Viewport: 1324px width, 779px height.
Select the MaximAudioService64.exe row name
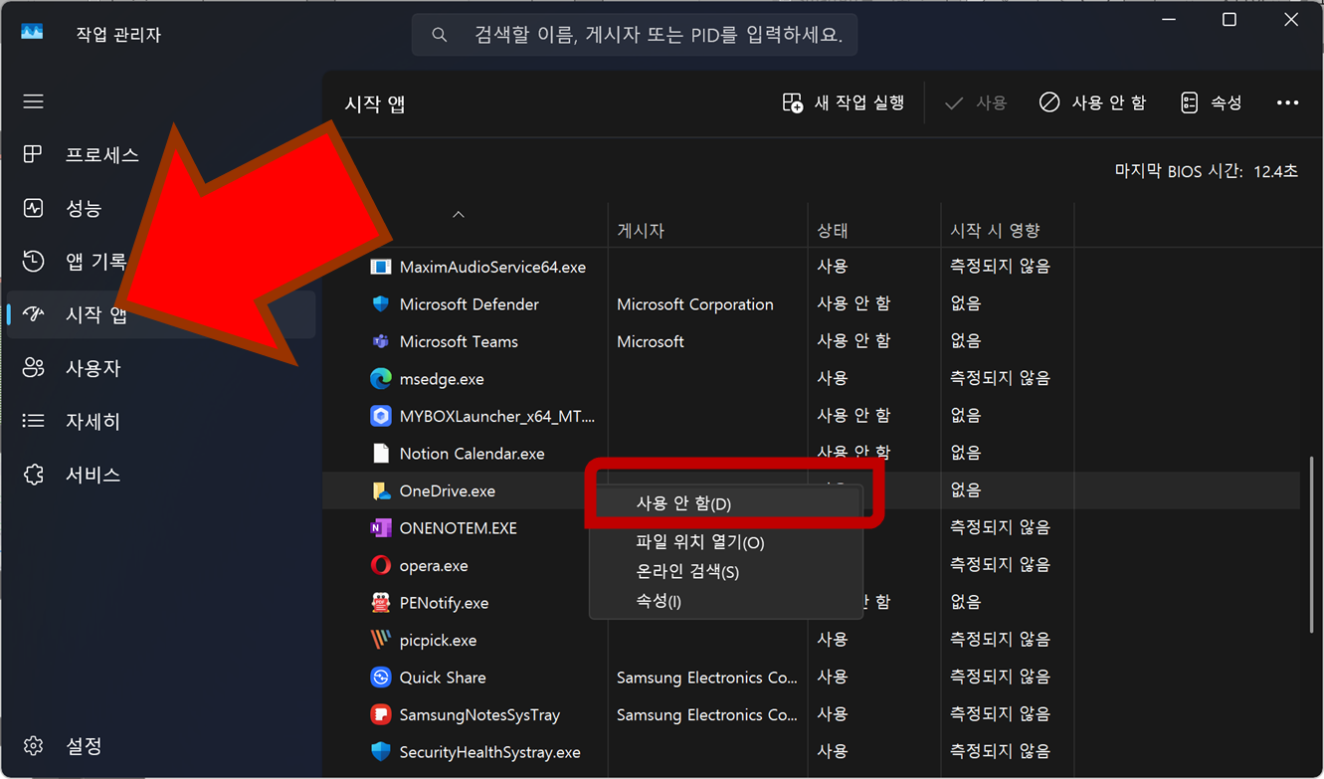tap(492, 267)
